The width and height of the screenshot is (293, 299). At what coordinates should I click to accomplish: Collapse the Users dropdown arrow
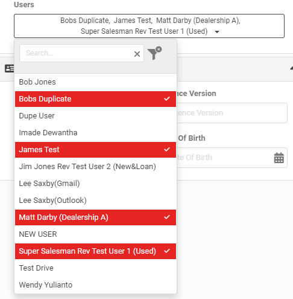[217, 32]
